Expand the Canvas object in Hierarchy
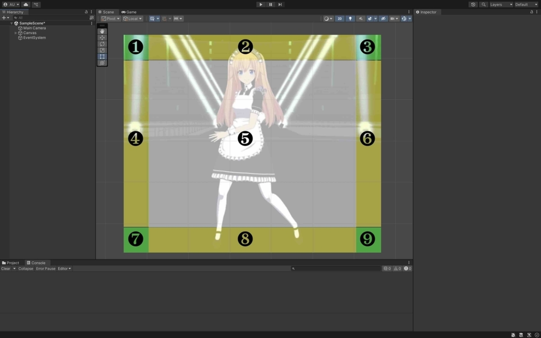 tap(16, 33)
